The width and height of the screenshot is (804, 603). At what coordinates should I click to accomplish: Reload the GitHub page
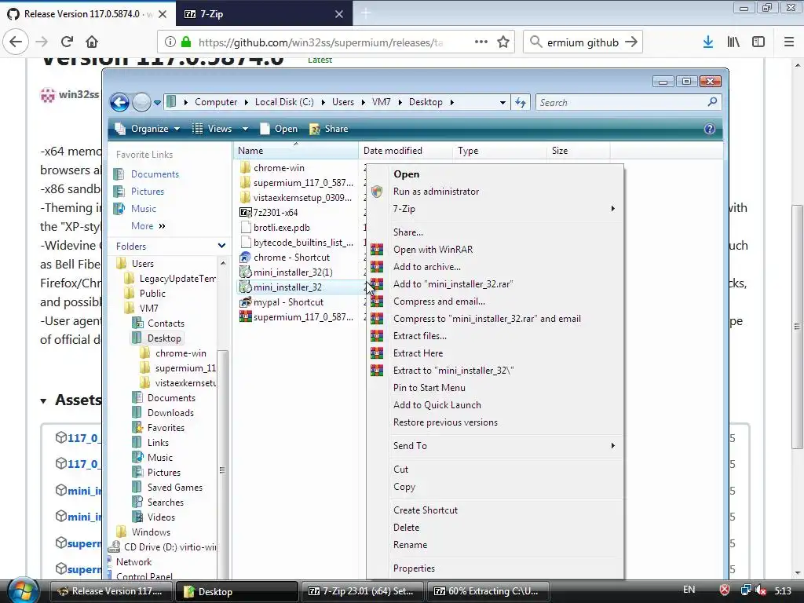coord(67,42)
